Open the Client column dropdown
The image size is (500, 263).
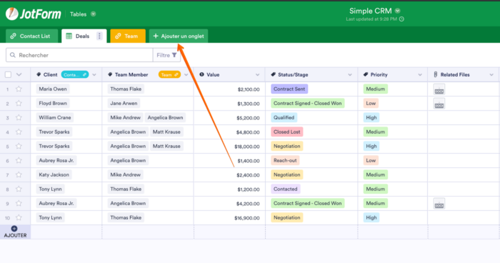pos(94,75)
